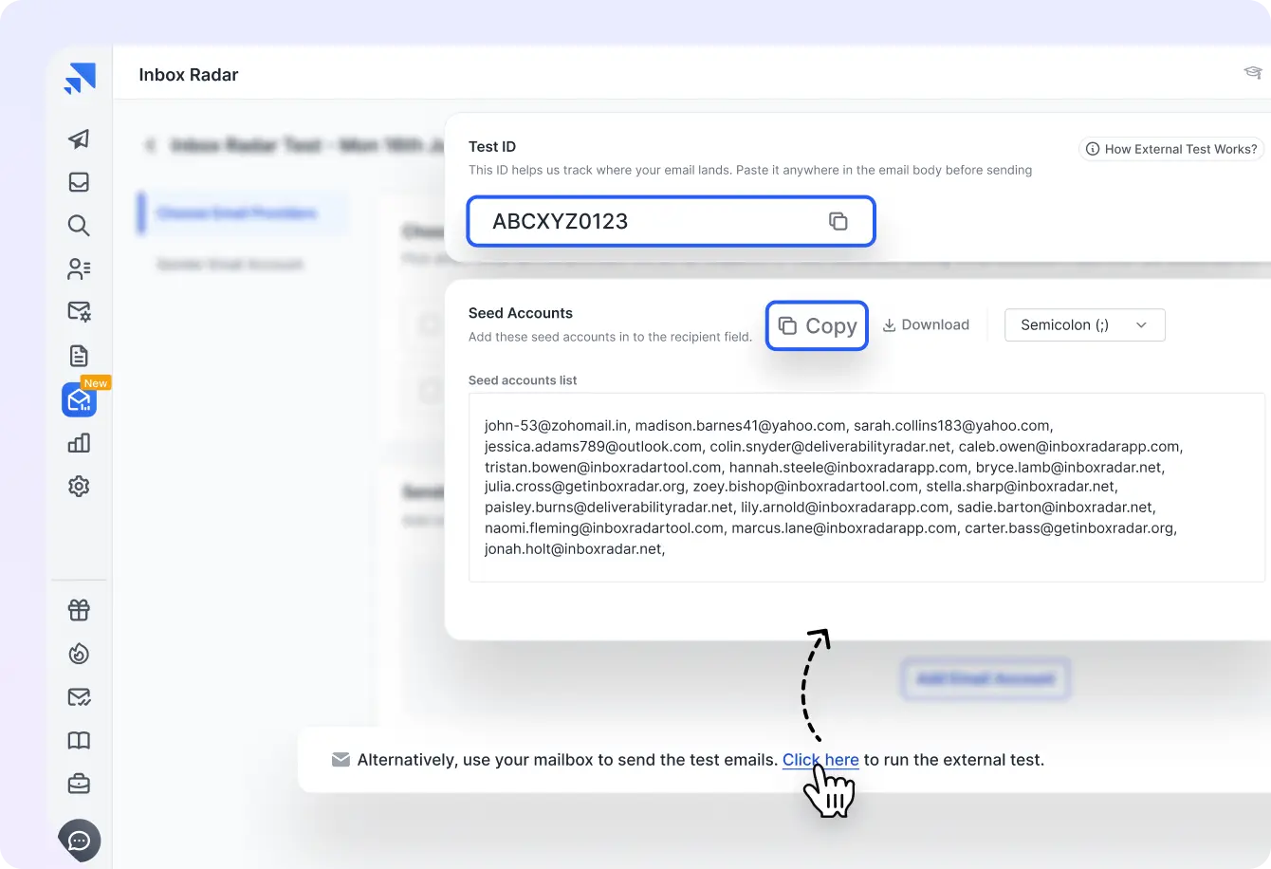Copy the Test ID using its copy icon
The width and height of the screenshot is (1271, 869).
[x=838, y=220]
